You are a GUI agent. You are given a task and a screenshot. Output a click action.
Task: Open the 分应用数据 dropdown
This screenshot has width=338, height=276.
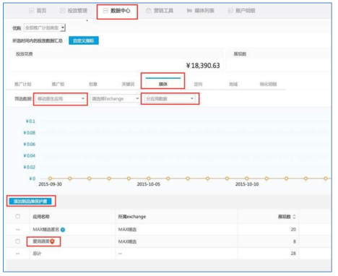(x=170, y=99)
